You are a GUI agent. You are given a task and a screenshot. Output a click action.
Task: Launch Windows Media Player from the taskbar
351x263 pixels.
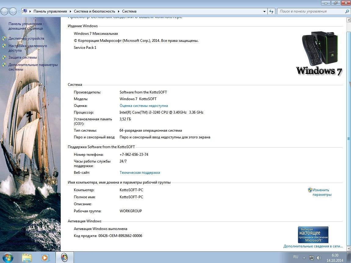45,258
